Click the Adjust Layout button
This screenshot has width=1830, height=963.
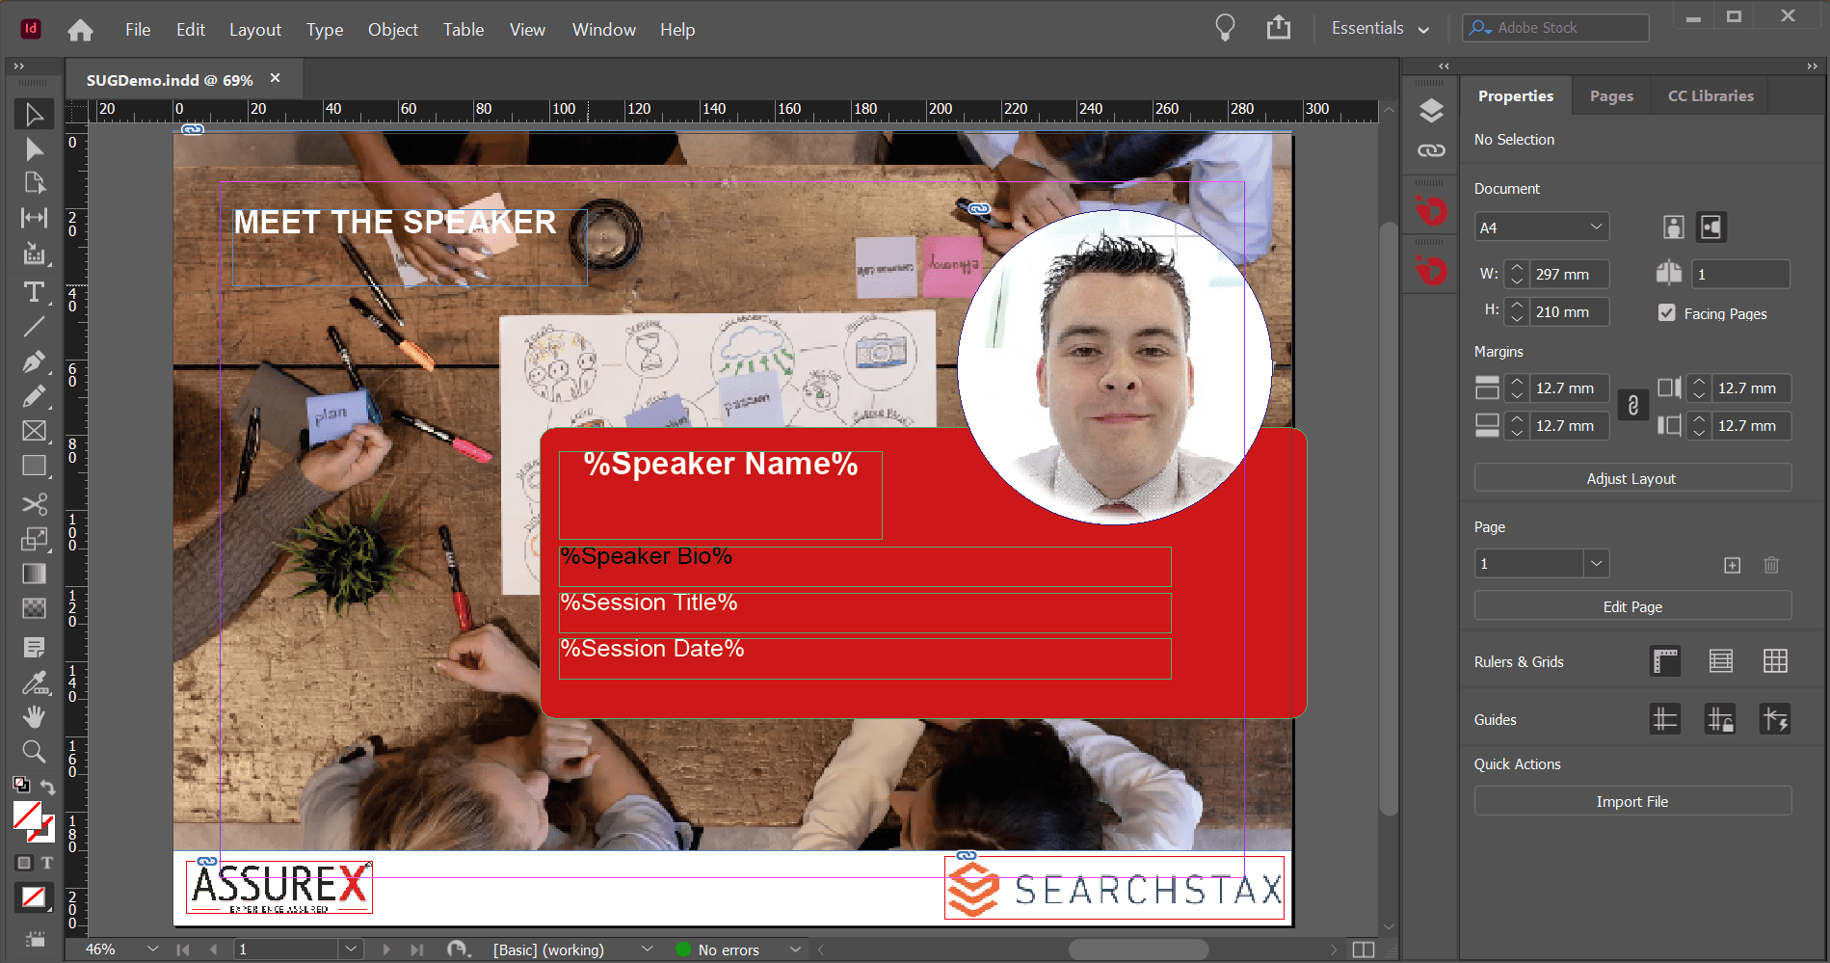[1631, 478]
